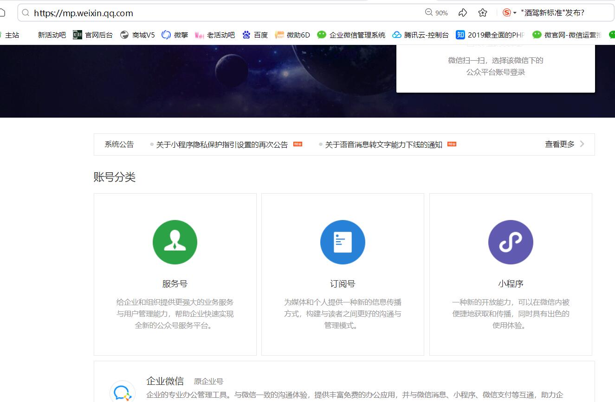
Task: Click the 原企业号 label
Action: 208,382
